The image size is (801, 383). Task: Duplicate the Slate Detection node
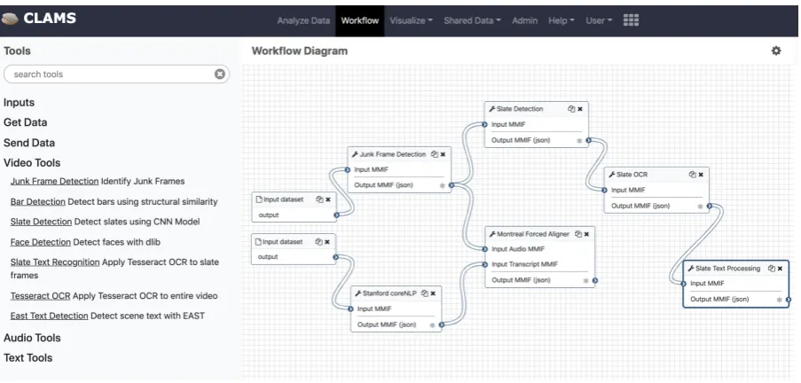[x=571, y=109]
